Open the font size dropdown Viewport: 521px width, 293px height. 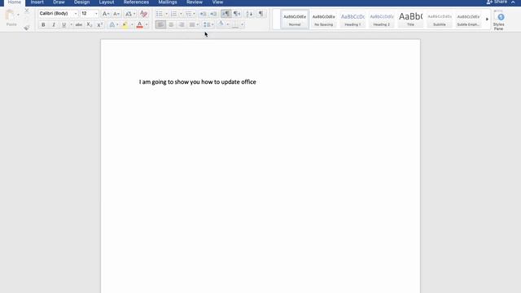click(x=96, y=14)
